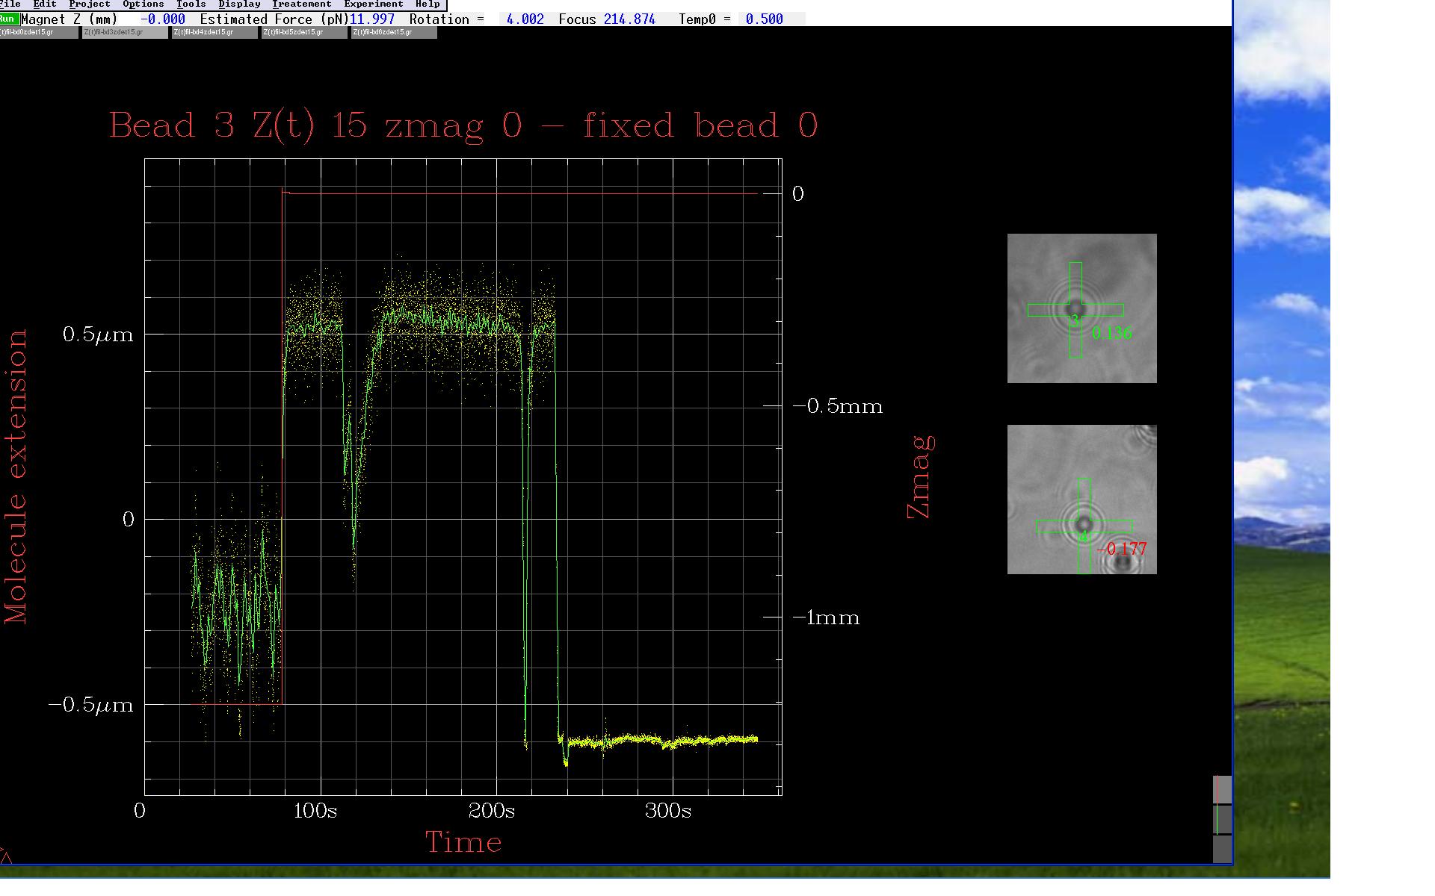This screenshot has height=896, width=1435.
Task: Click the green Run indicator button
Action: [9, 19]
